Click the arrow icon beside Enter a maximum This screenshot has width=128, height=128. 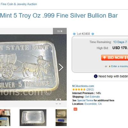click(x=109, y=66)
